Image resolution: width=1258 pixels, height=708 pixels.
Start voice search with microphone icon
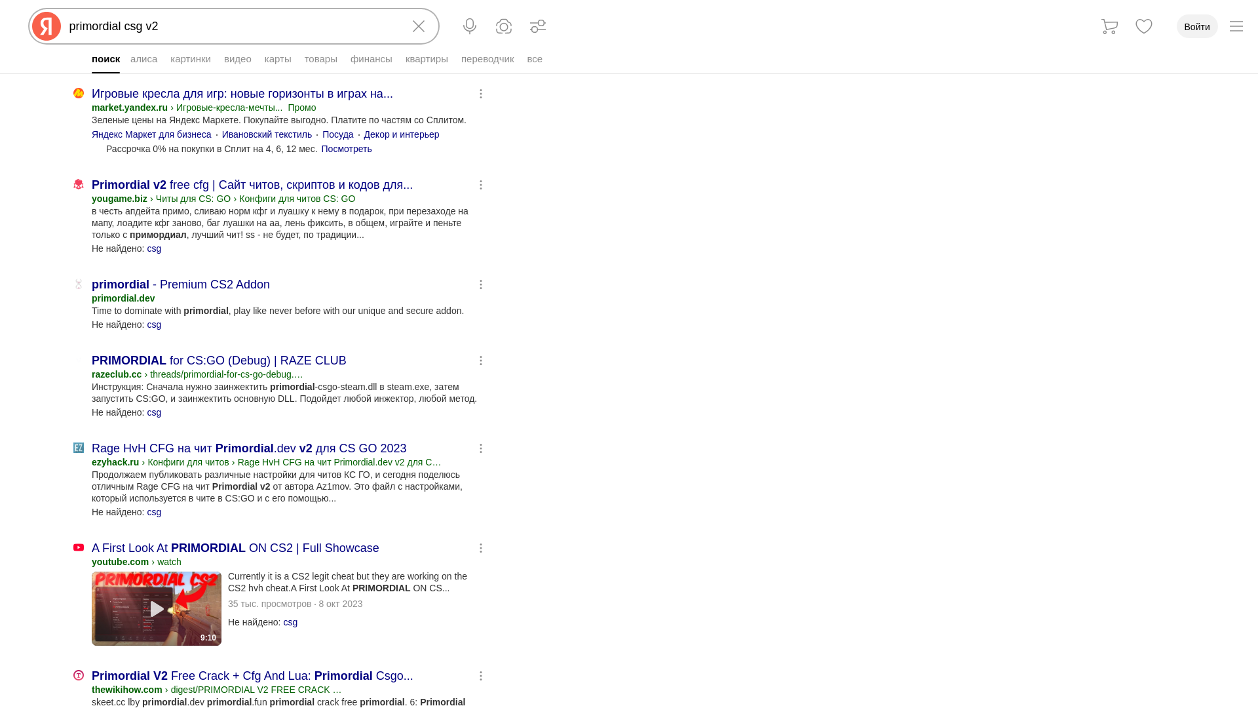[470, 26]
